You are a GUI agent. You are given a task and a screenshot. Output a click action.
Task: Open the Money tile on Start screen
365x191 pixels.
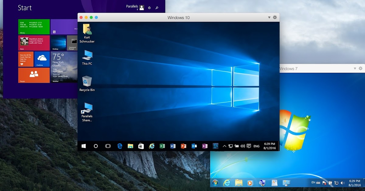click(x=34, y=27)
